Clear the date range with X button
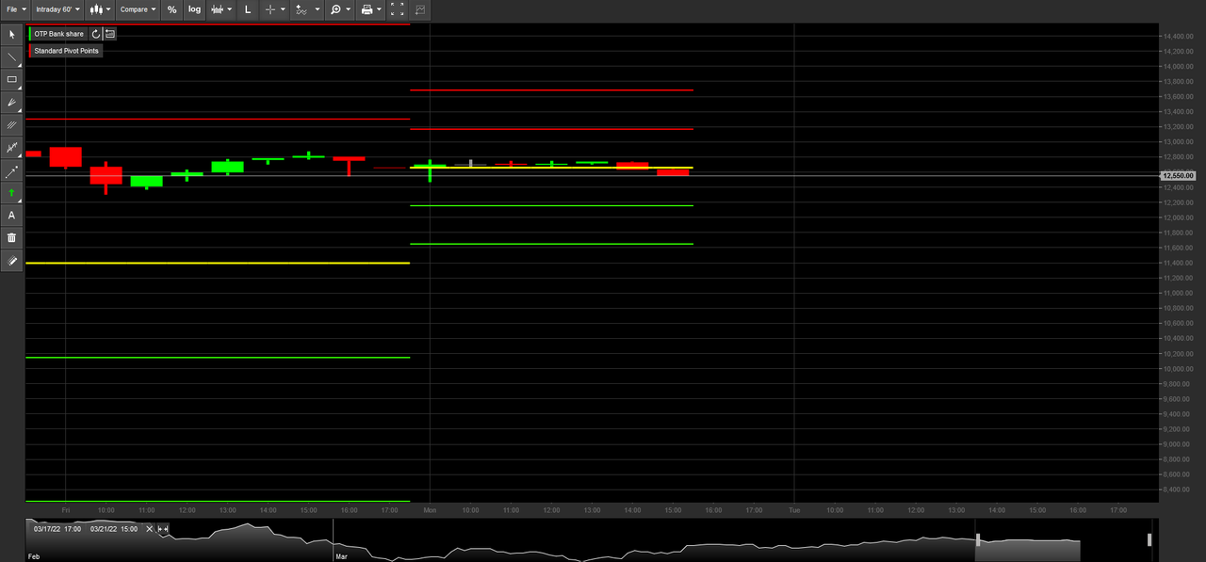The image size is (1206, 562). (x=149, y=529)
